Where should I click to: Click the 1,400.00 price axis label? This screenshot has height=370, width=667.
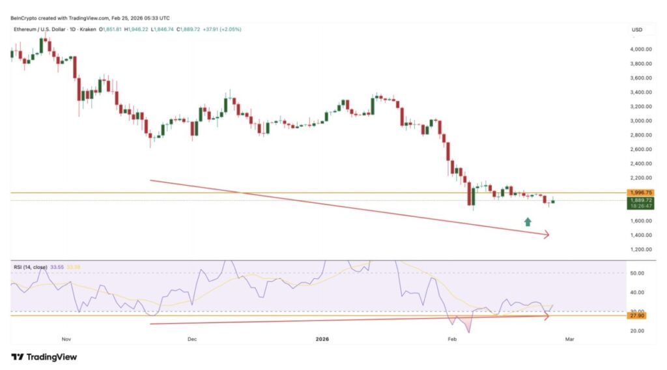[x=641, y=235]
